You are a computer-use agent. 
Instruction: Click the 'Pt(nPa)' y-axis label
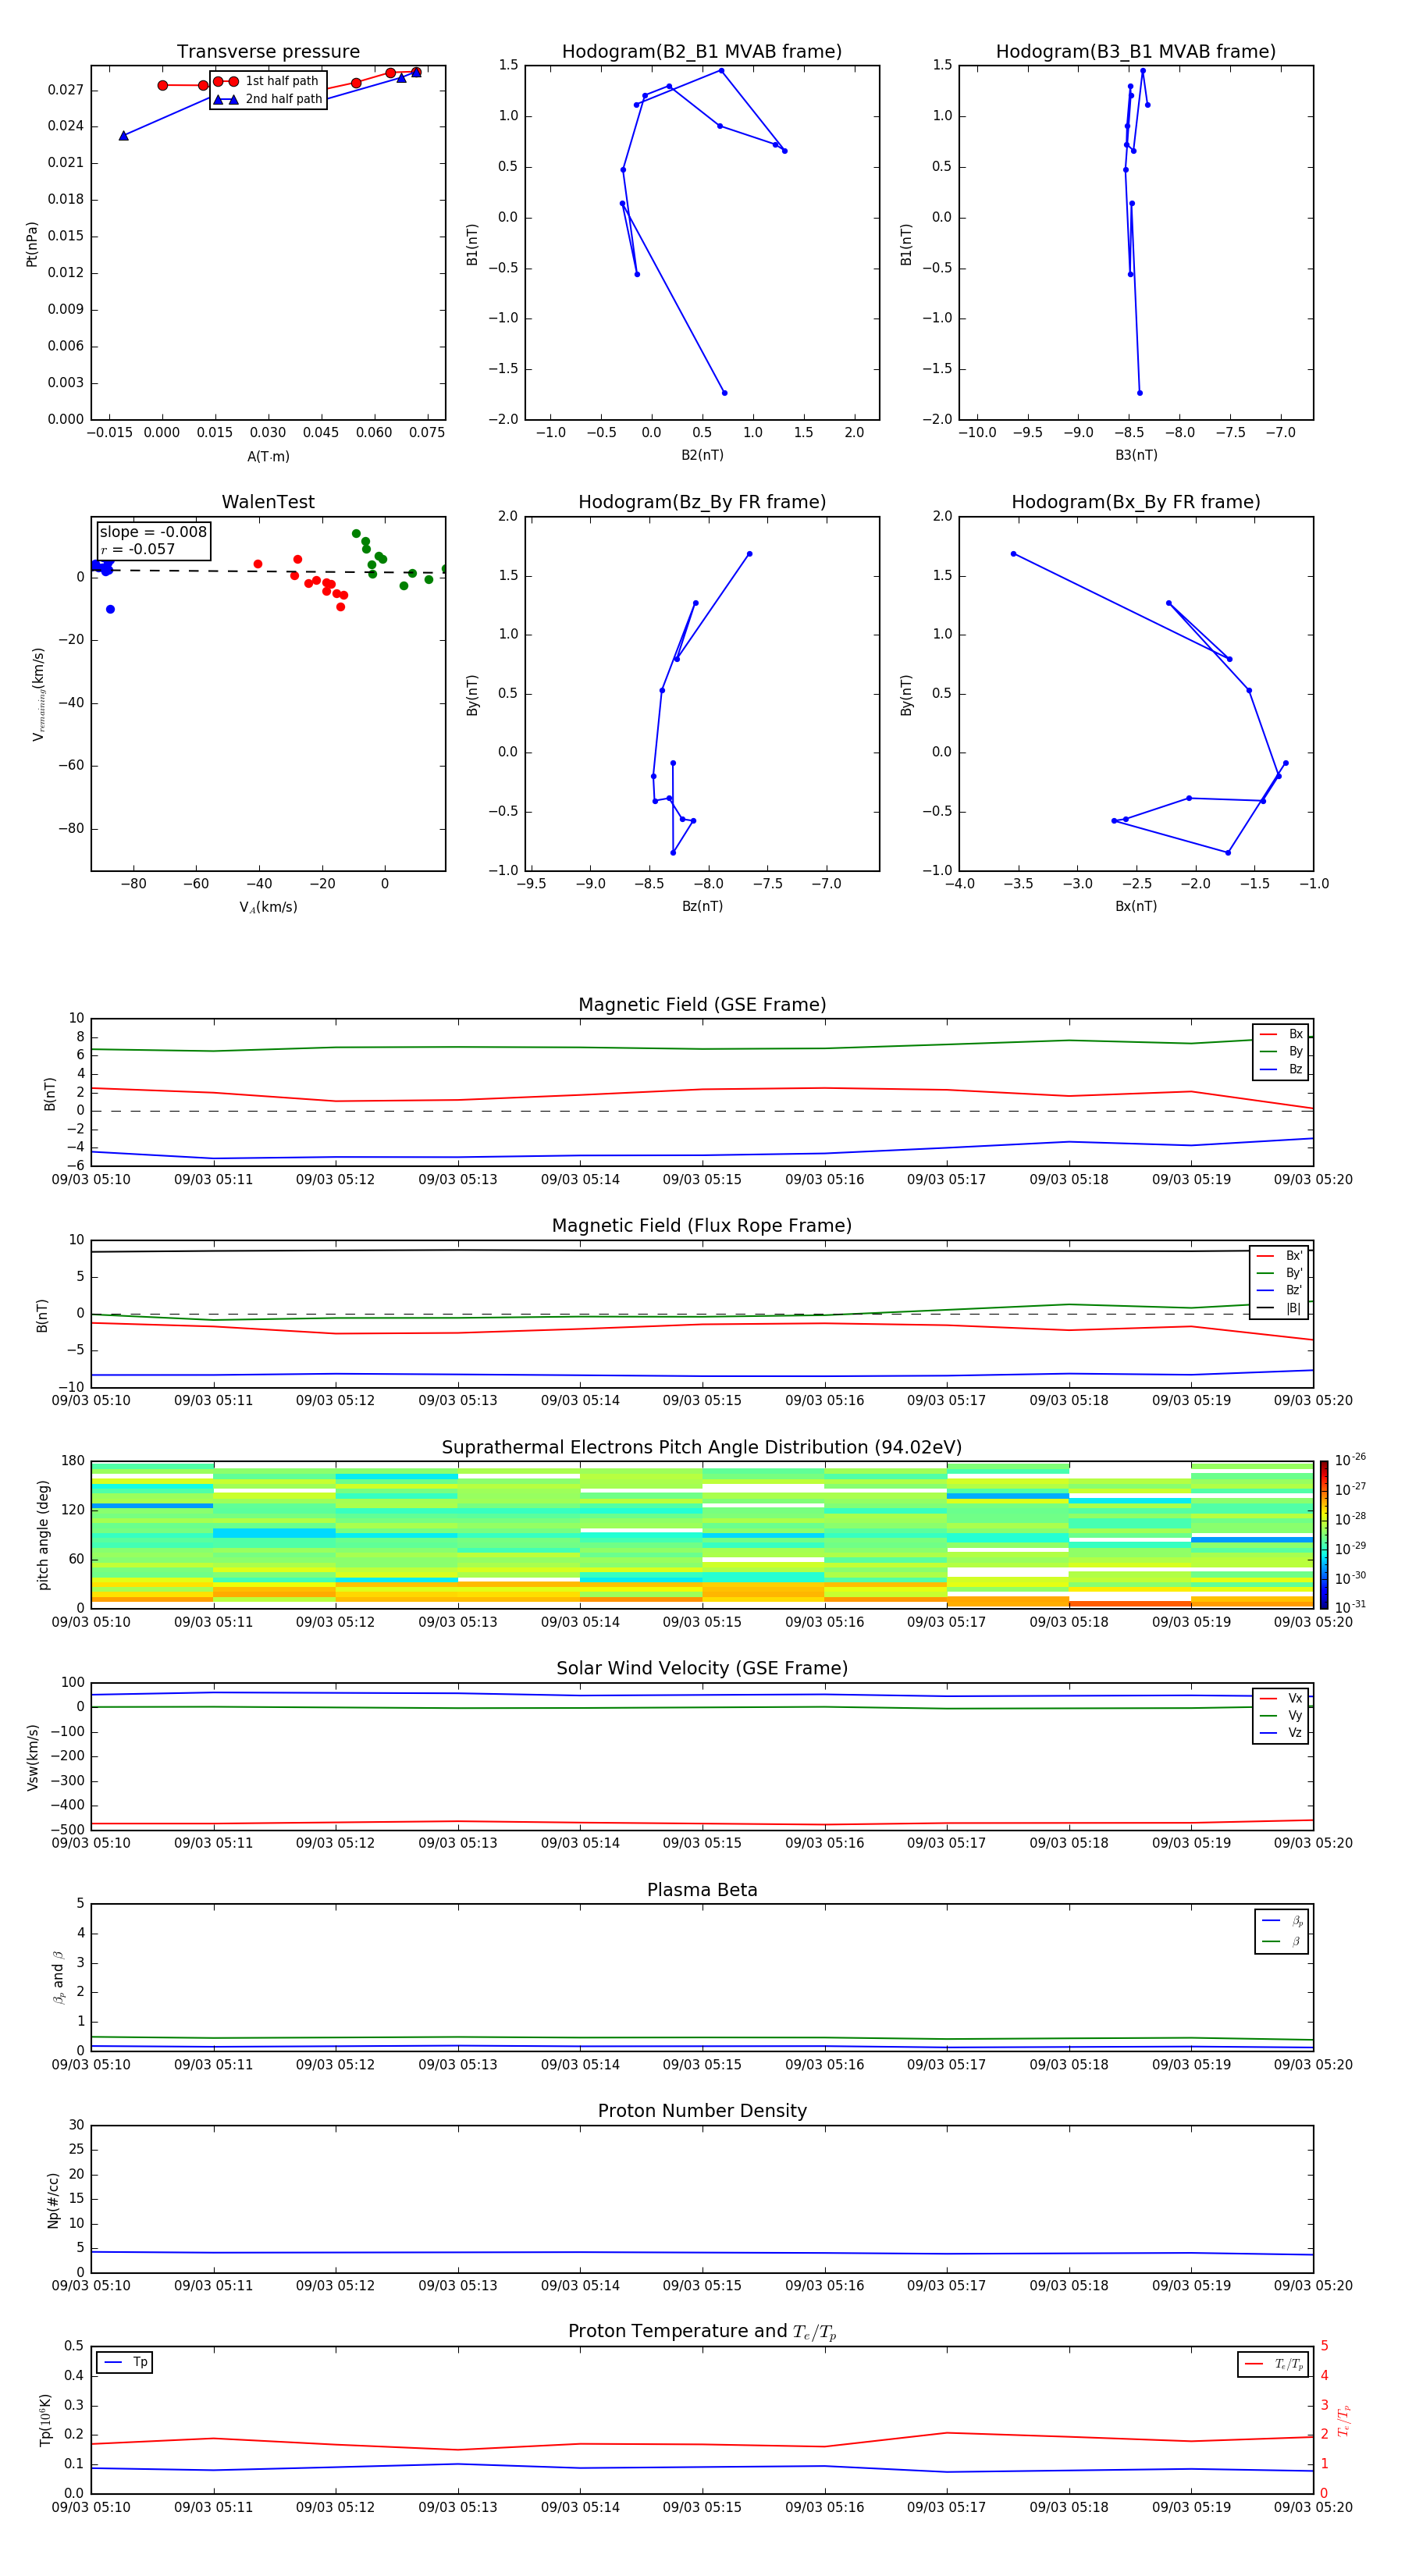[x=32, y=244]
